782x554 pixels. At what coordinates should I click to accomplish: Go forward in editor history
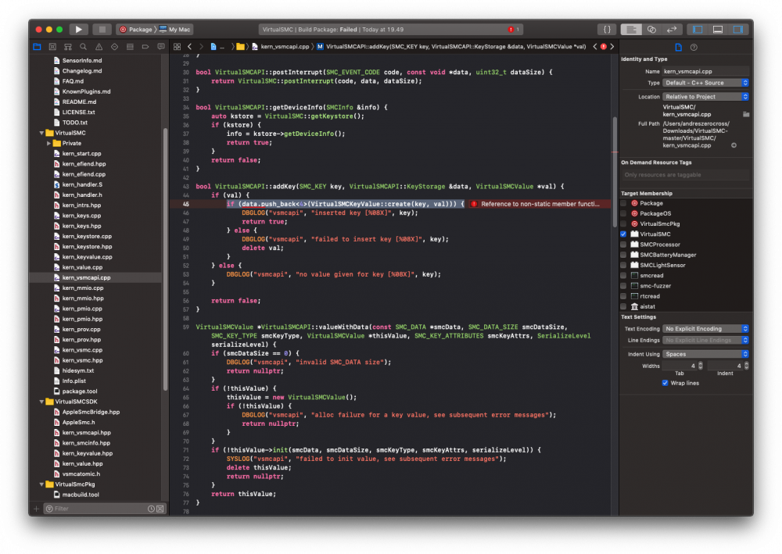(201, 47)
